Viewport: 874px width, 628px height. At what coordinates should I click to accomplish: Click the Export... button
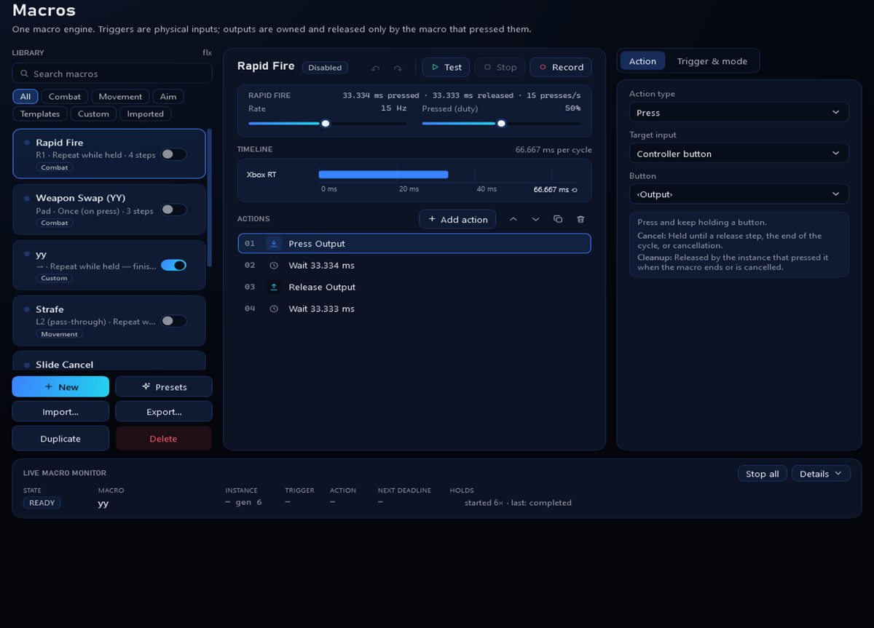click(x=164, y=412)
